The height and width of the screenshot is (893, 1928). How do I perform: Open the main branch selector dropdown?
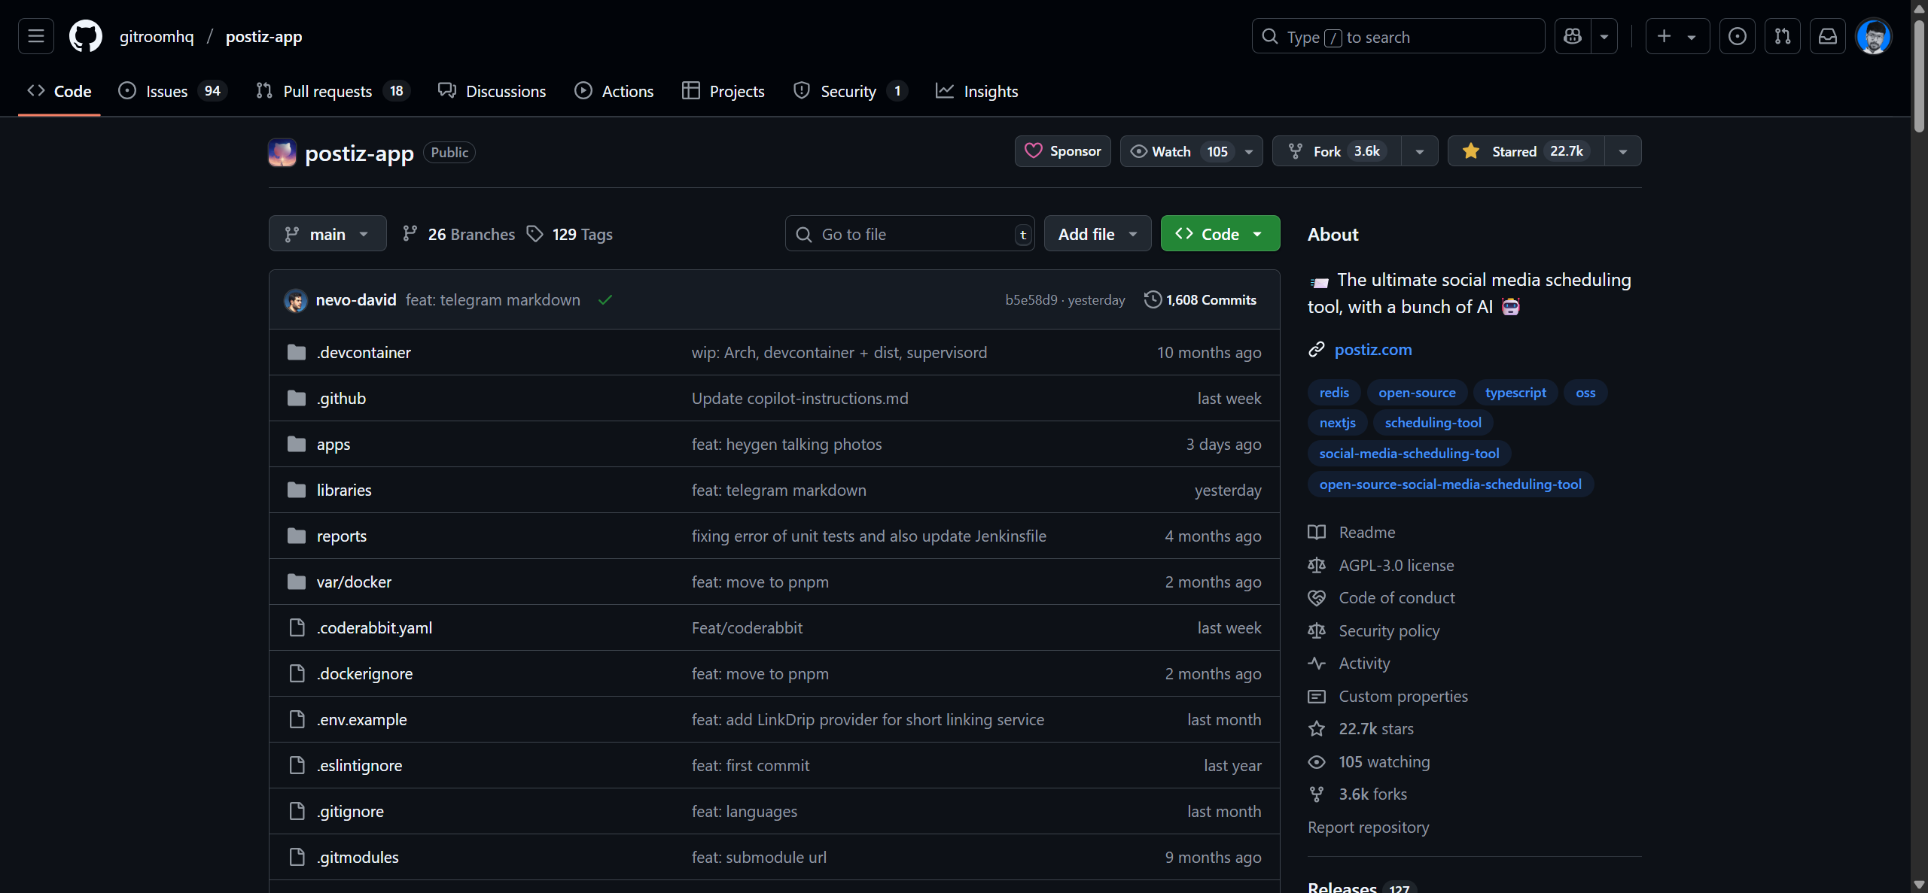coord(327,234)
